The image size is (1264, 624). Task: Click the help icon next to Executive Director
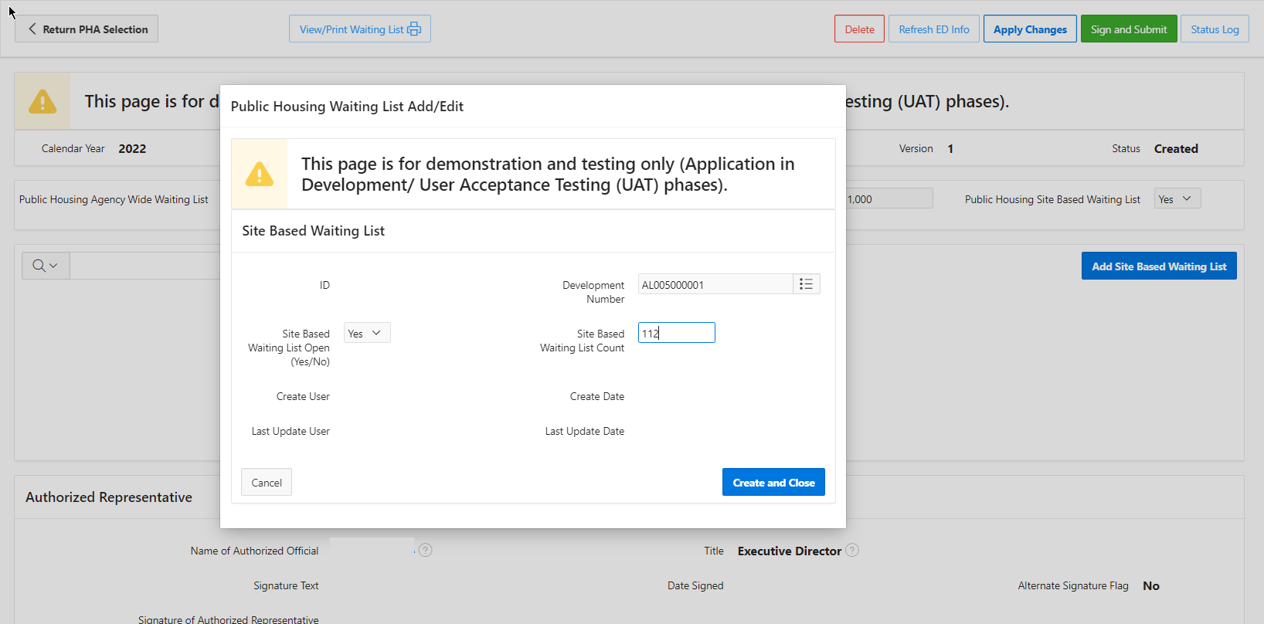coord(852,551)
